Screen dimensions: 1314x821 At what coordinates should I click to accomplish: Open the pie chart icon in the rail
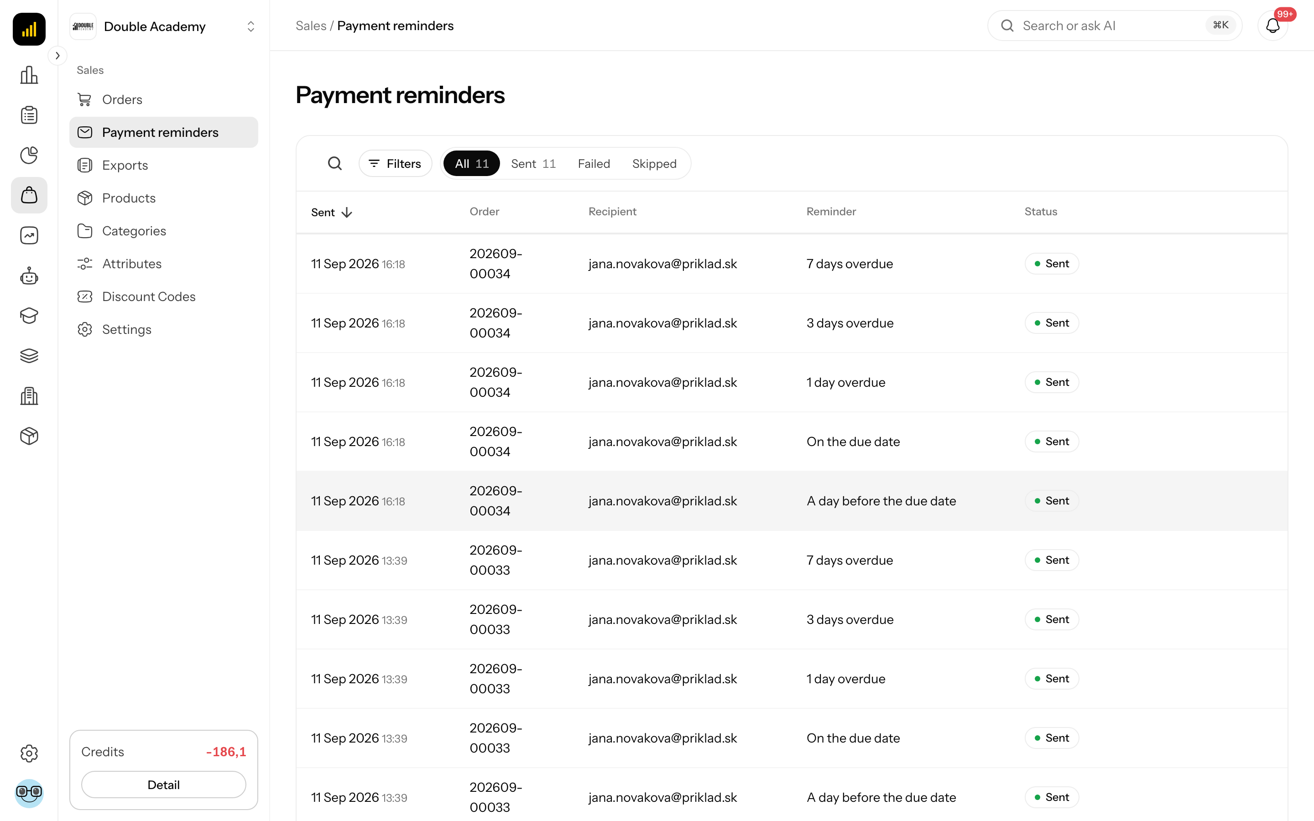[x=29, y=155]
